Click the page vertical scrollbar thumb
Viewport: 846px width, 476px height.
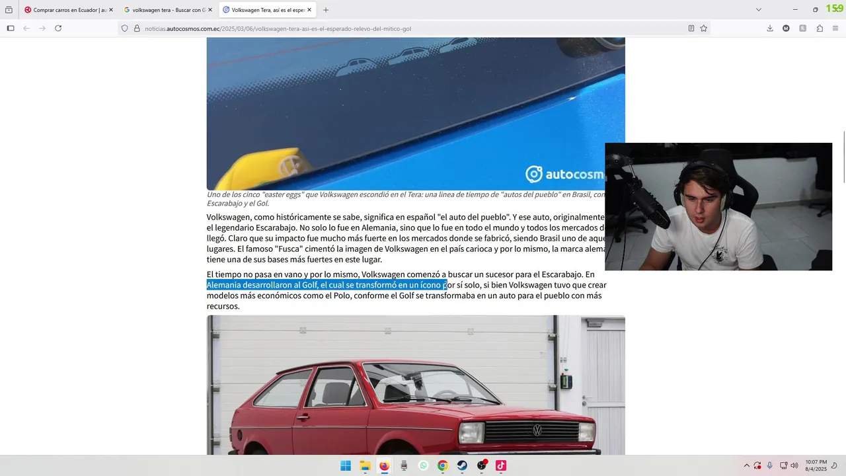(843, 158)
